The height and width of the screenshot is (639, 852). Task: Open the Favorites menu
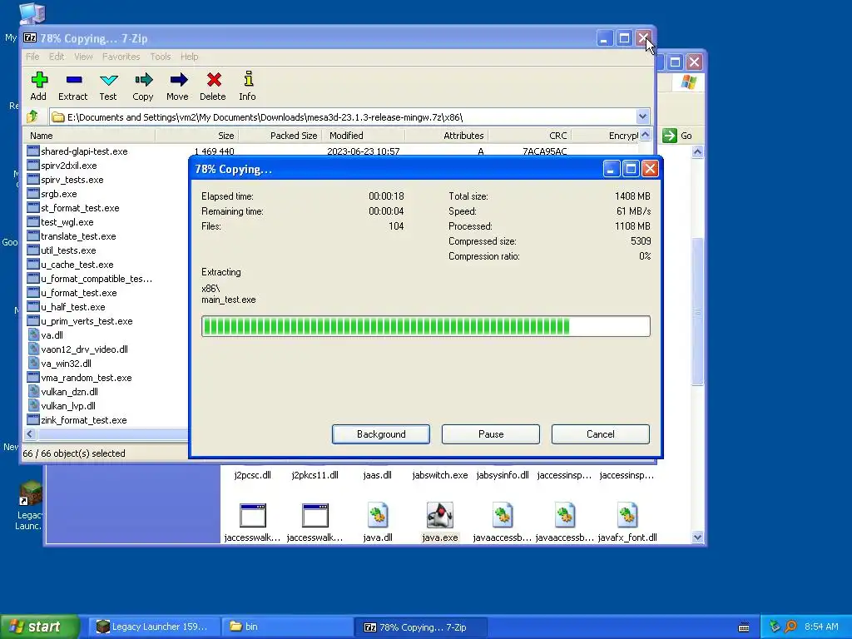tap(121, 57)
